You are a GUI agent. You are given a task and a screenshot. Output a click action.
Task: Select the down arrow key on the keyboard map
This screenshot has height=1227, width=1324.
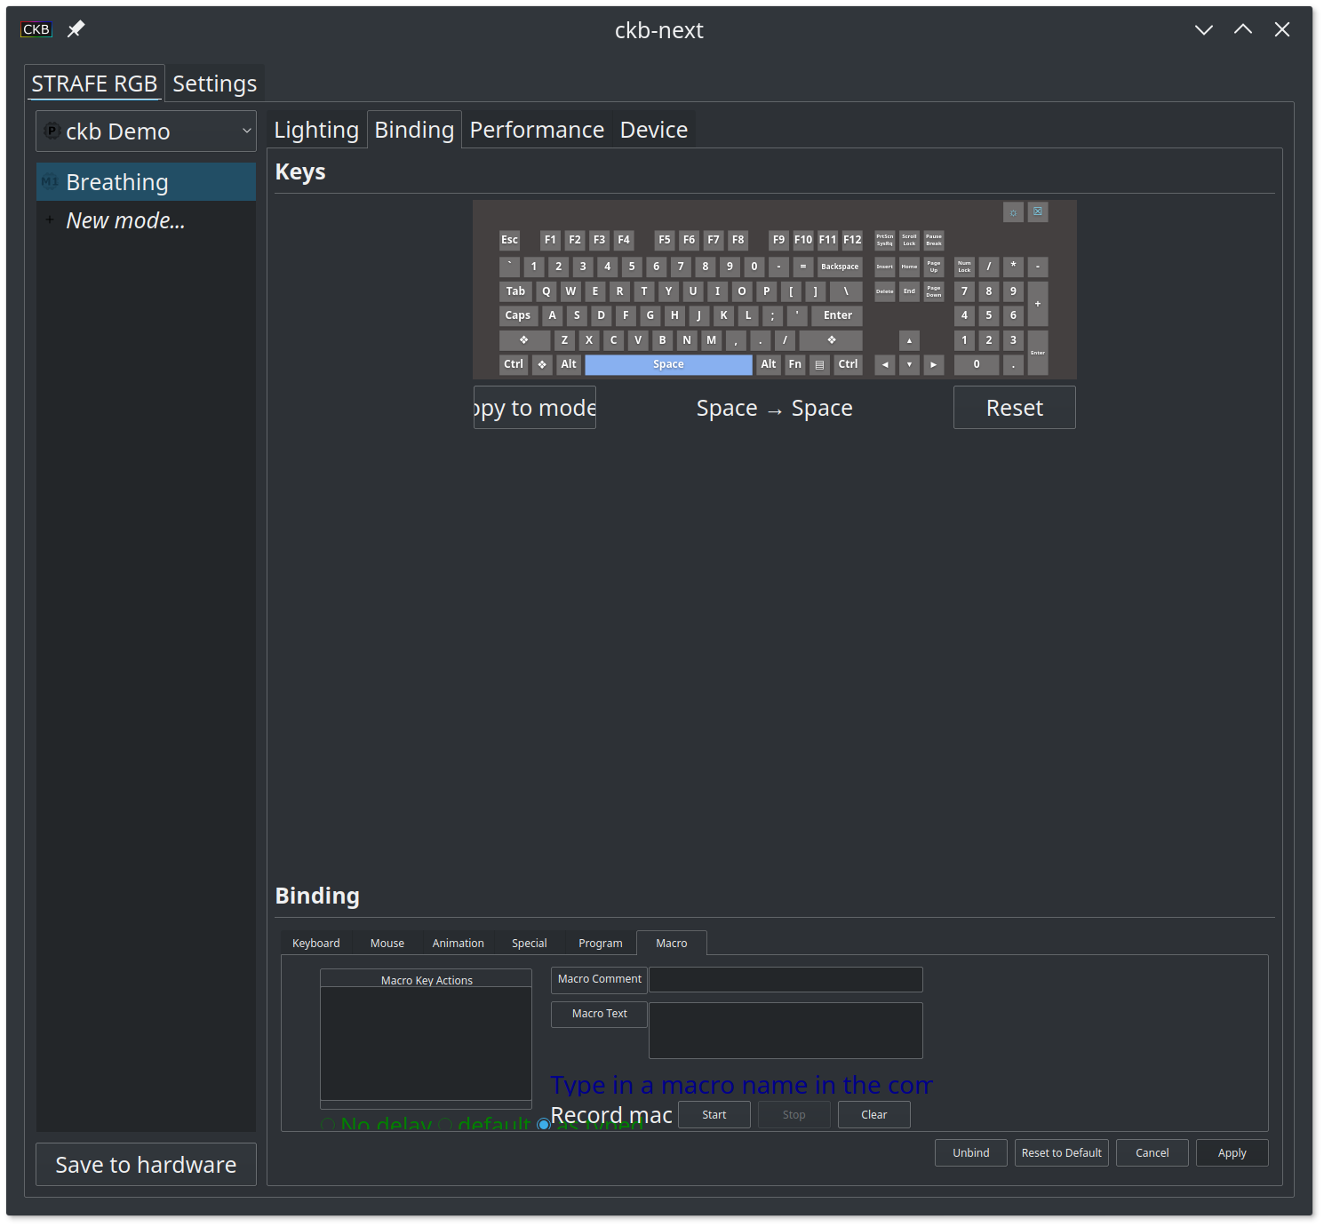click(909, 364)
